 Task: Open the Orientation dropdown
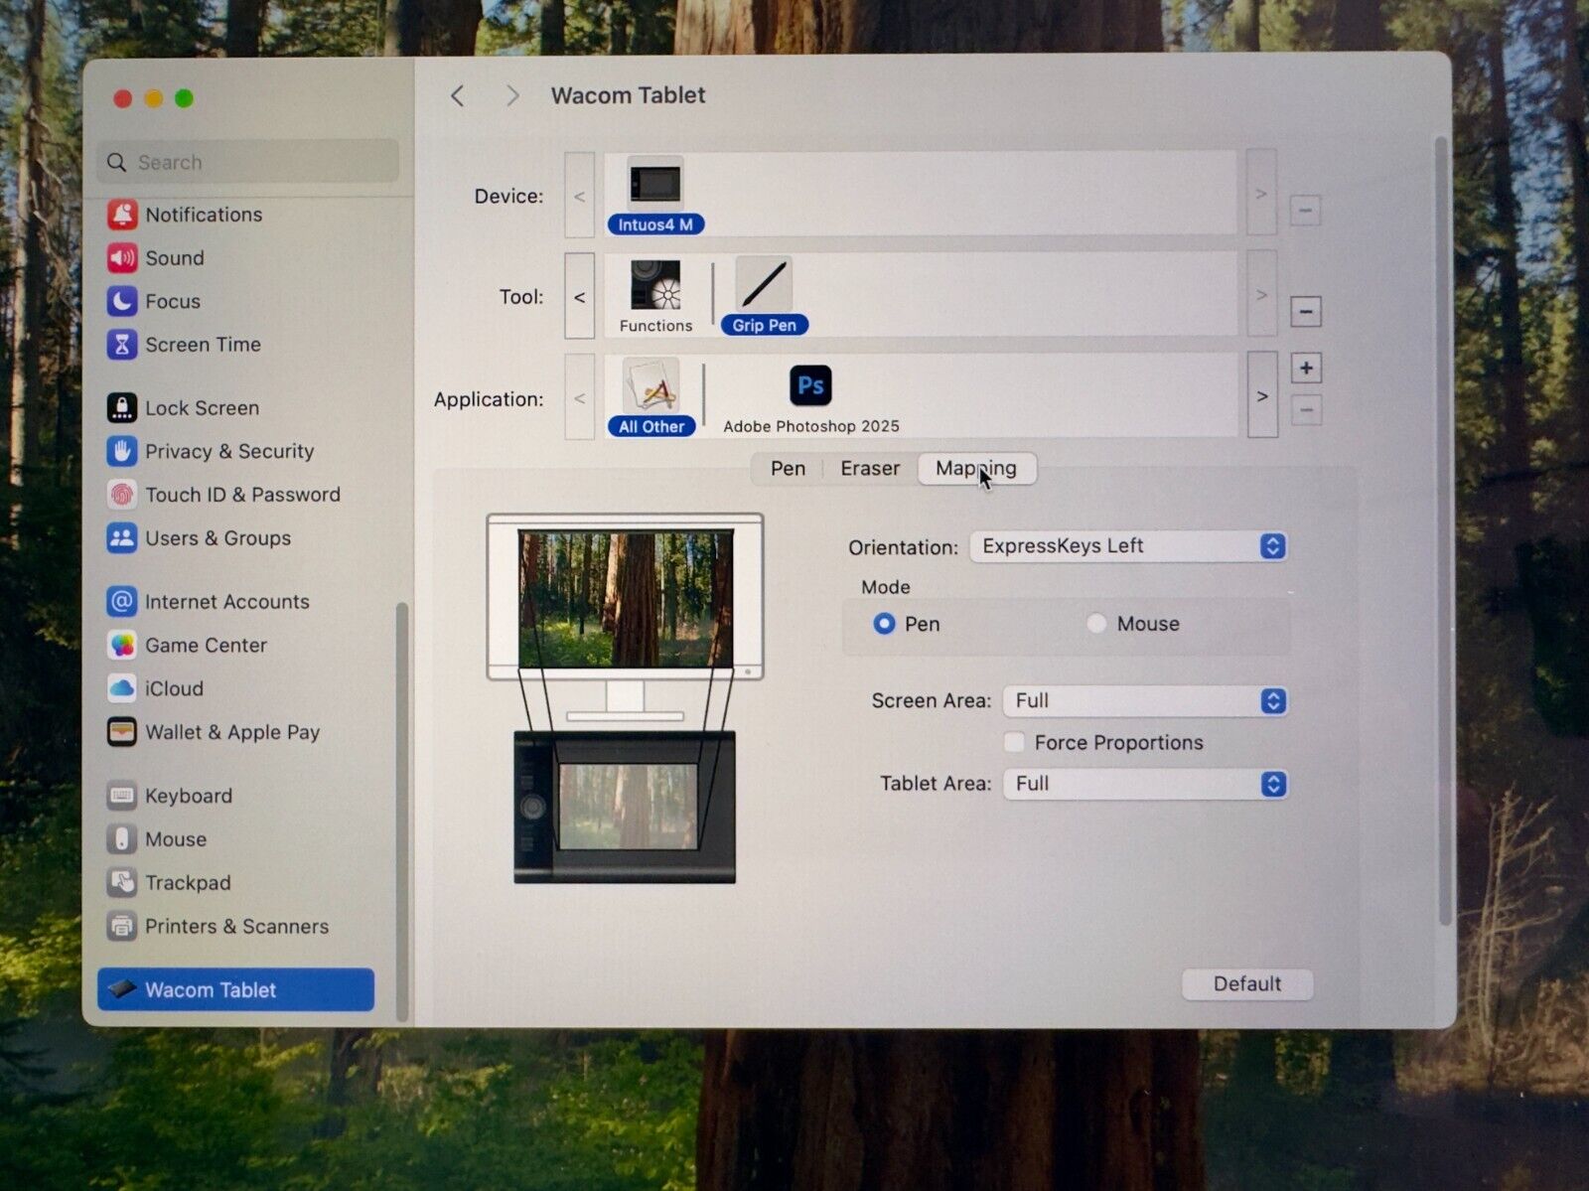[x=1128, y=546]
